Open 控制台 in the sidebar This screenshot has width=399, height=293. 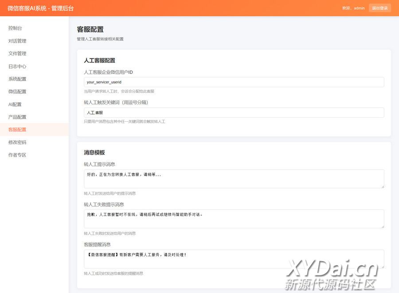(x=15, y=28)
